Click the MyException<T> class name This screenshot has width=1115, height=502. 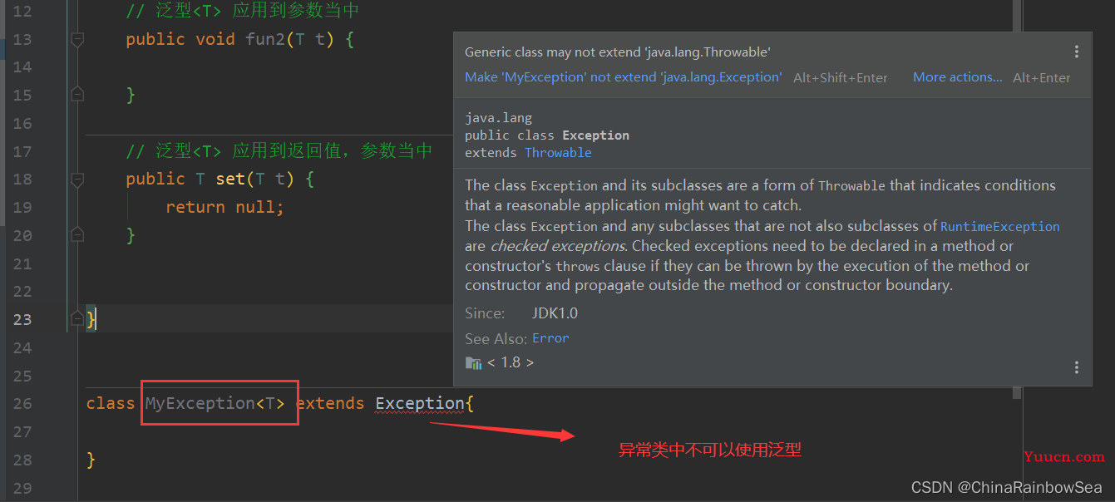coord(215,403)
